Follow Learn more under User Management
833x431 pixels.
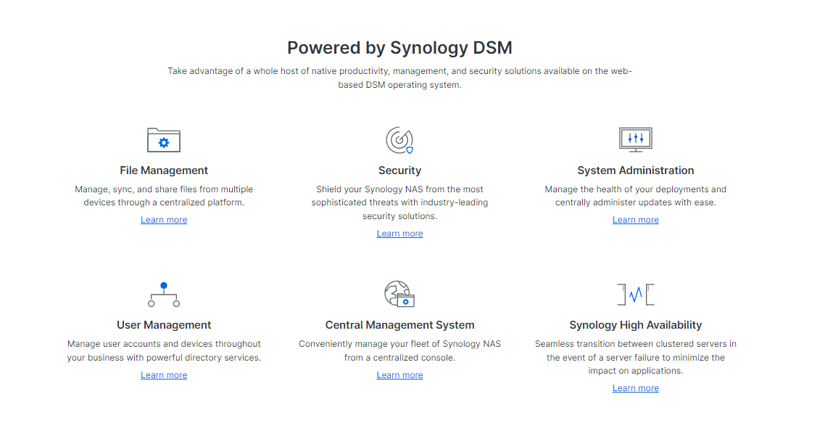[x=164, y=375]
